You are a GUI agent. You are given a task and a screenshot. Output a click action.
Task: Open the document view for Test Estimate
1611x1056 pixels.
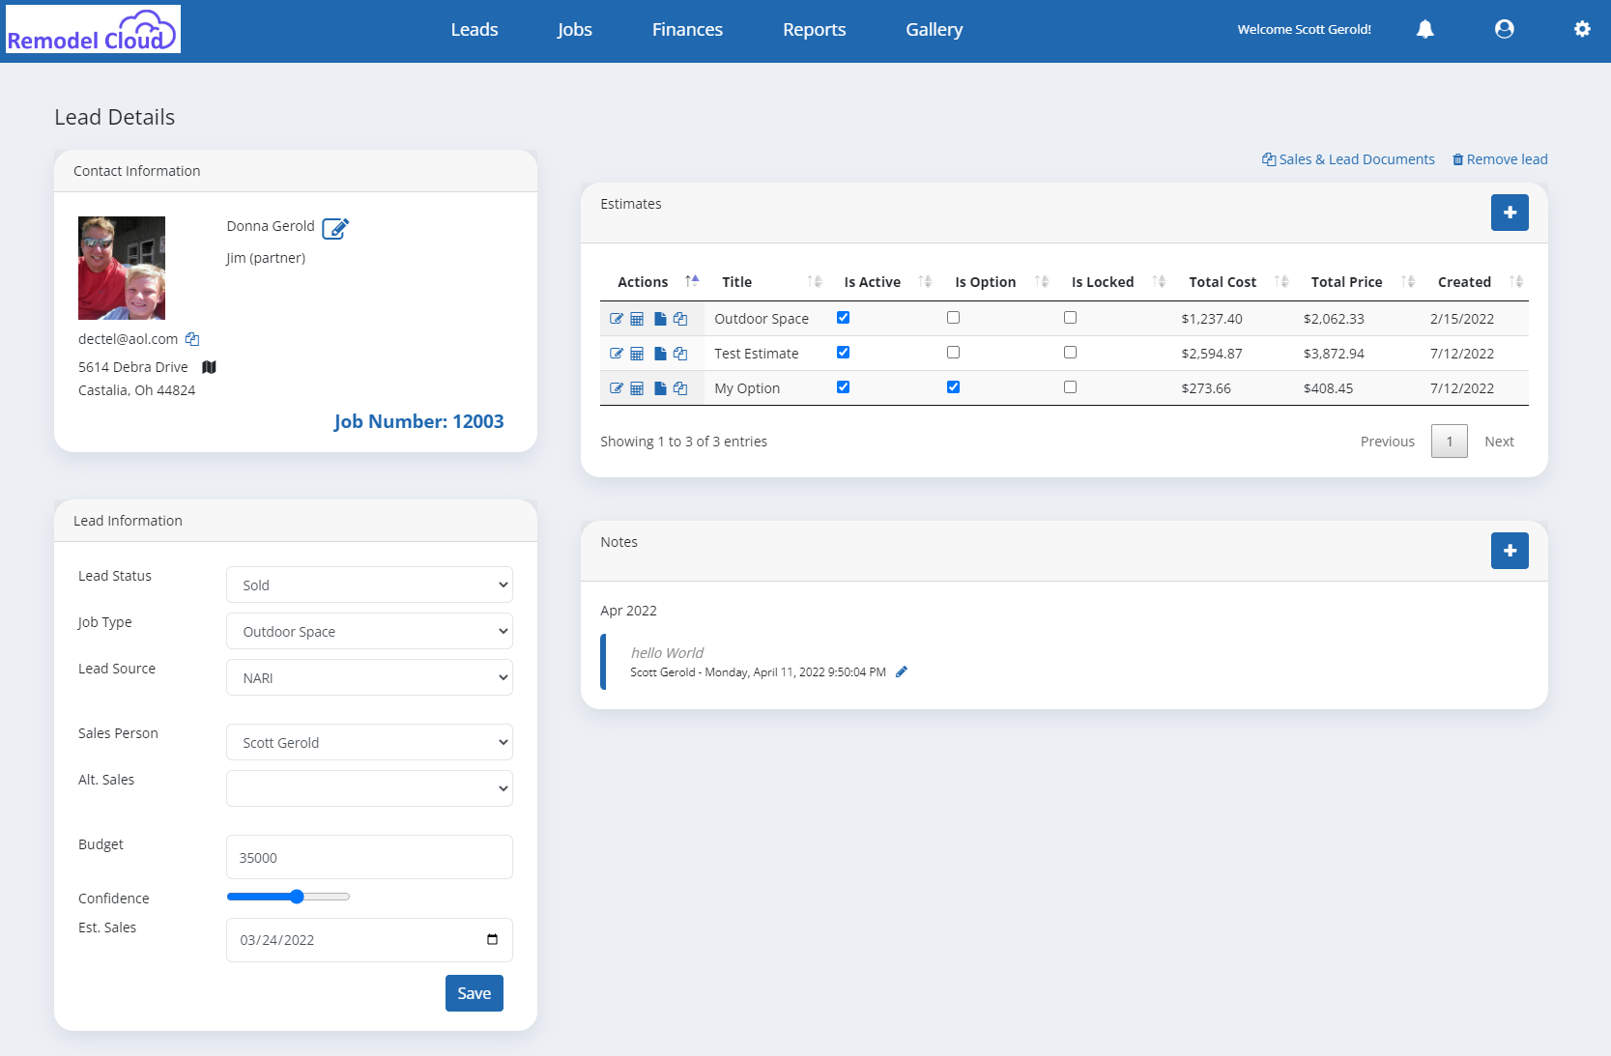[x=660, y=353]
